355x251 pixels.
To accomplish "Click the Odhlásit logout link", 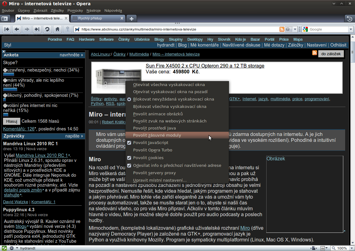I will [338, 45].
